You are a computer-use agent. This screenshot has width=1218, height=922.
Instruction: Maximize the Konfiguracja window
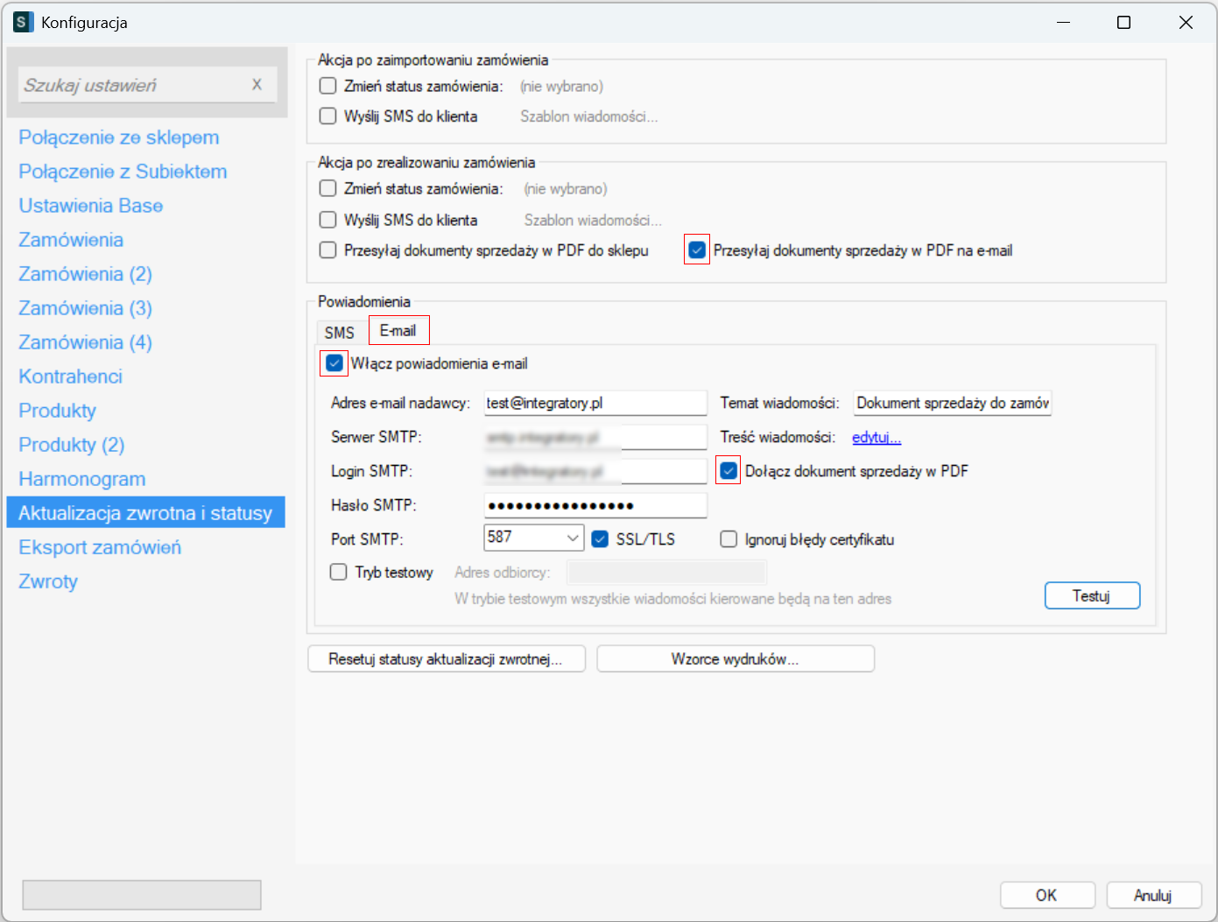coord(1124,22)
